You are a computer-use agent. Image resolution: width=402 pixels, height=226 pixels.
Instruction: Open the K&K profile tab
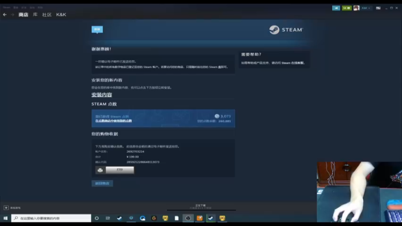click(61, 15)
